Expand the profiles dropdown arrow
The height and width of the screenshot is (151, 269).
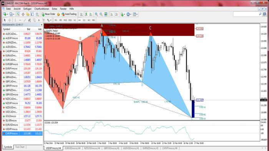point(13,14)
